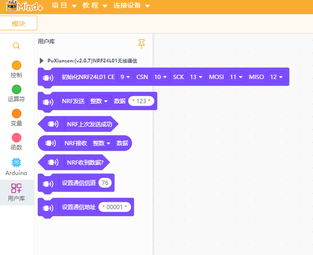Click the plug icon on NRF发送 block
Screen dimensions: 313x255
pos(48,102)
